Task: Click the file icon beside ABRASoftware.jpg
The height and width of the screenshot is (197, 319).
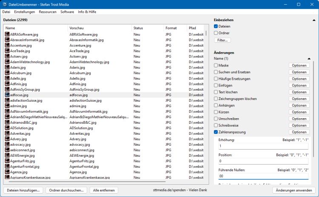Action: pyautogui.click(x=7, y=34)
